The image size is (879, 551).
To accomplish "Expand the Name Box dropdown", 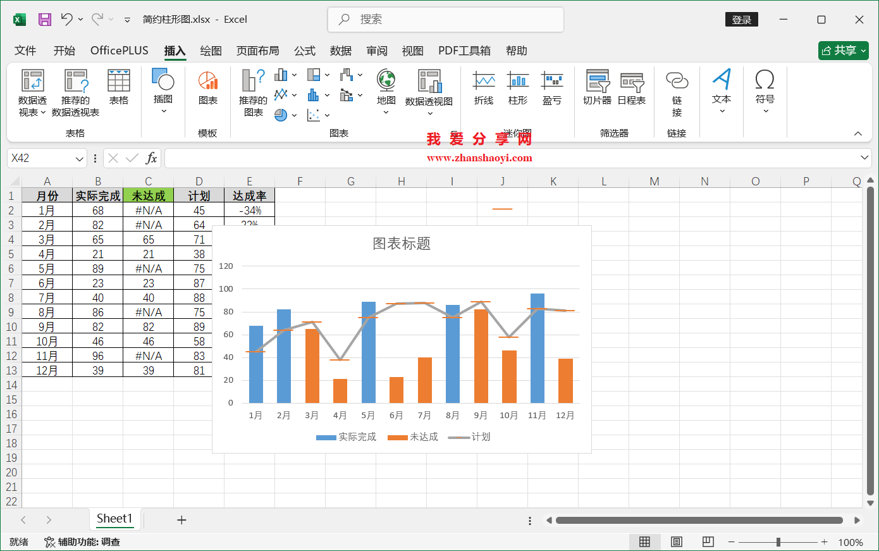I will (80, 158).
